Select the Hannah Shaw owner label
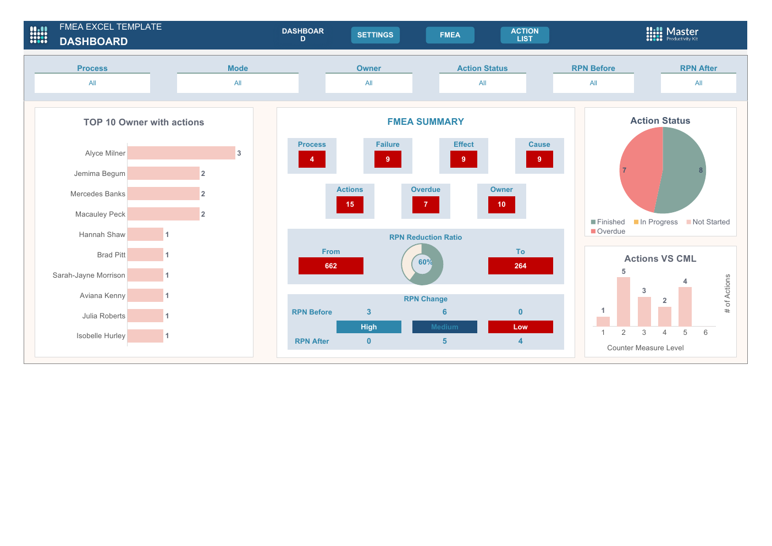This screenshot has height=546, width=772. (102, 234)
